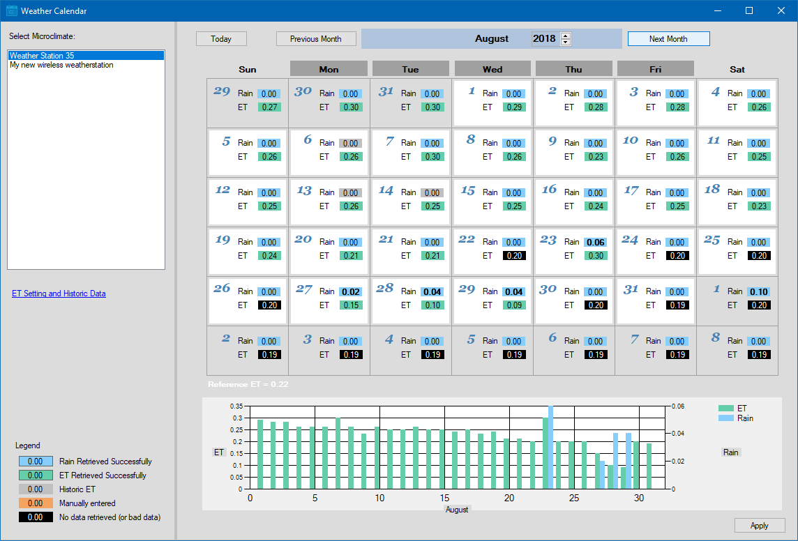The height and width of the screenshot is (541, 798).
Task: Click the August axis label under the chart
Action: point(456,510)
